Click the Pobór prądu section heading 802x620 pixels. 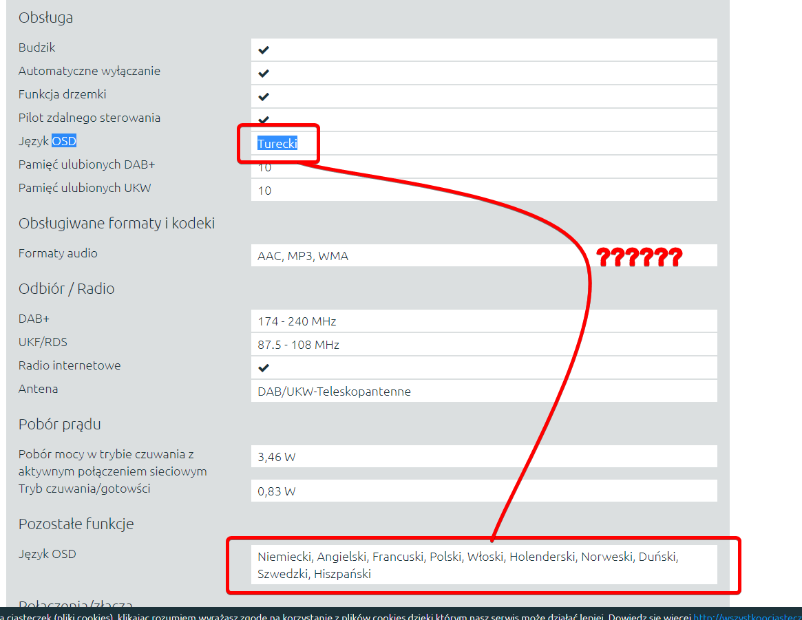[59, 425]
